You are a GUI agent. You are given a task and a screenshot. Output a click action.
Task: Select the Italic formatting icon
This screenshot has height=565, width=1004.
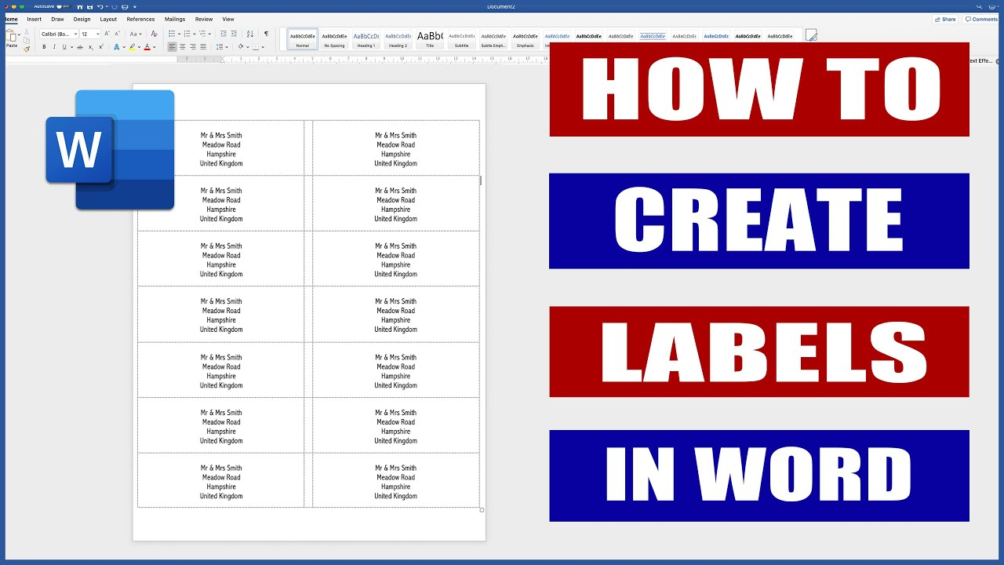(x=53, y=47)
